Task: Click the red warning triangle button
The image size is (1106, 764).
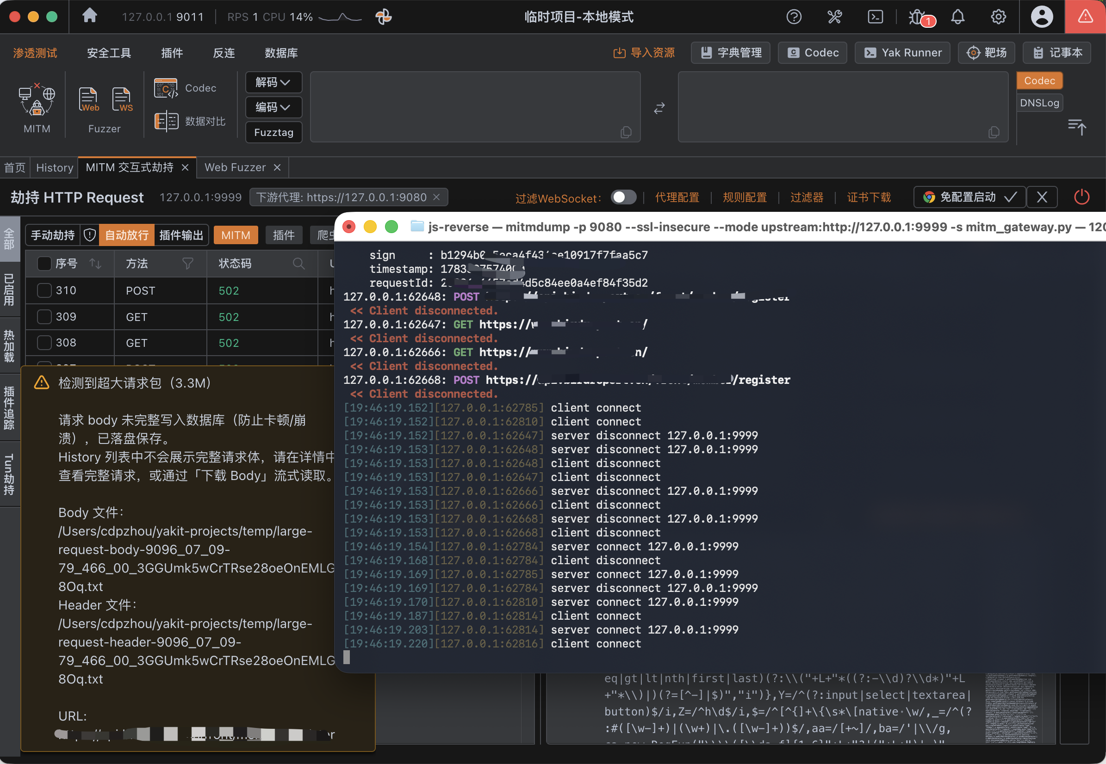Action: pos(1085,17)
